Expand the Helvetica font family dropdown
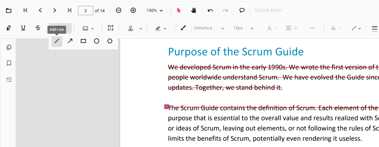Image resolution: width=379 pixels, height=147 pixels. (x=209, y=28)
